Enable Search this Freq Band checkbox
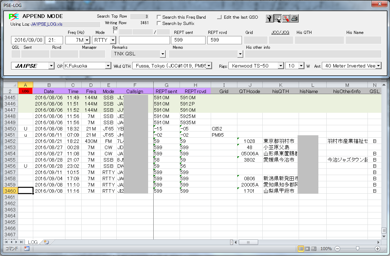This screenshot has width=390, height=256. coord(159,17)
